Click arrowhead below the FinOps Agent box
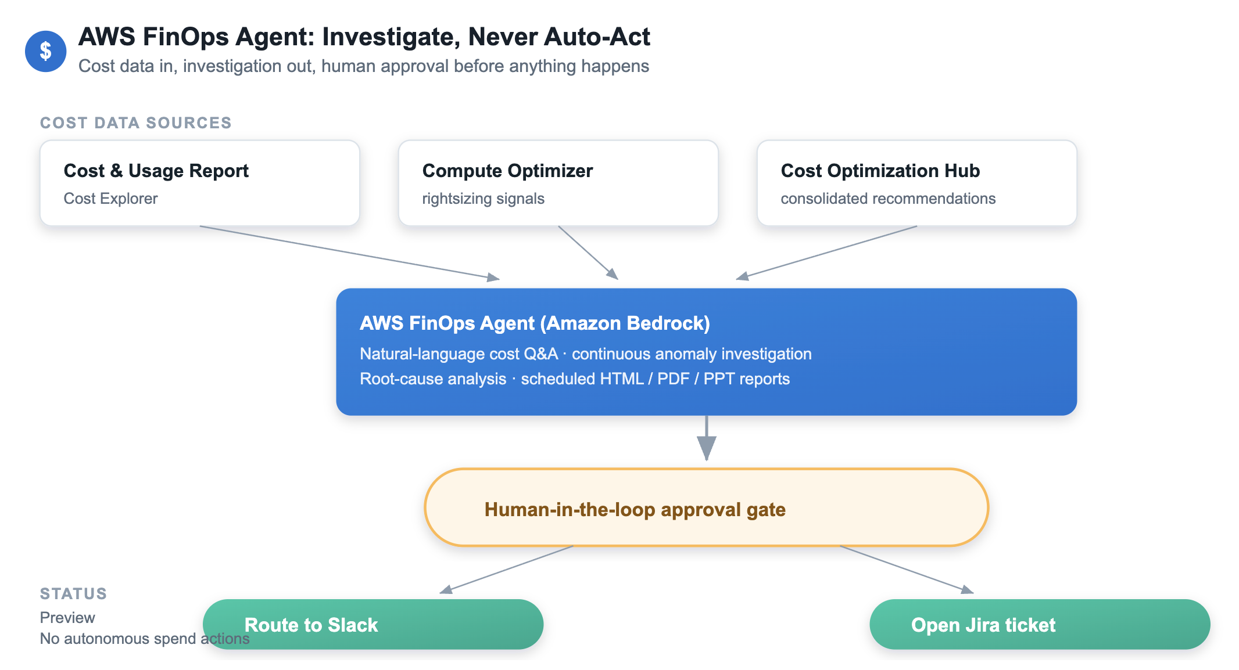This screenshot has height=670, width=1239. point(707,448)
